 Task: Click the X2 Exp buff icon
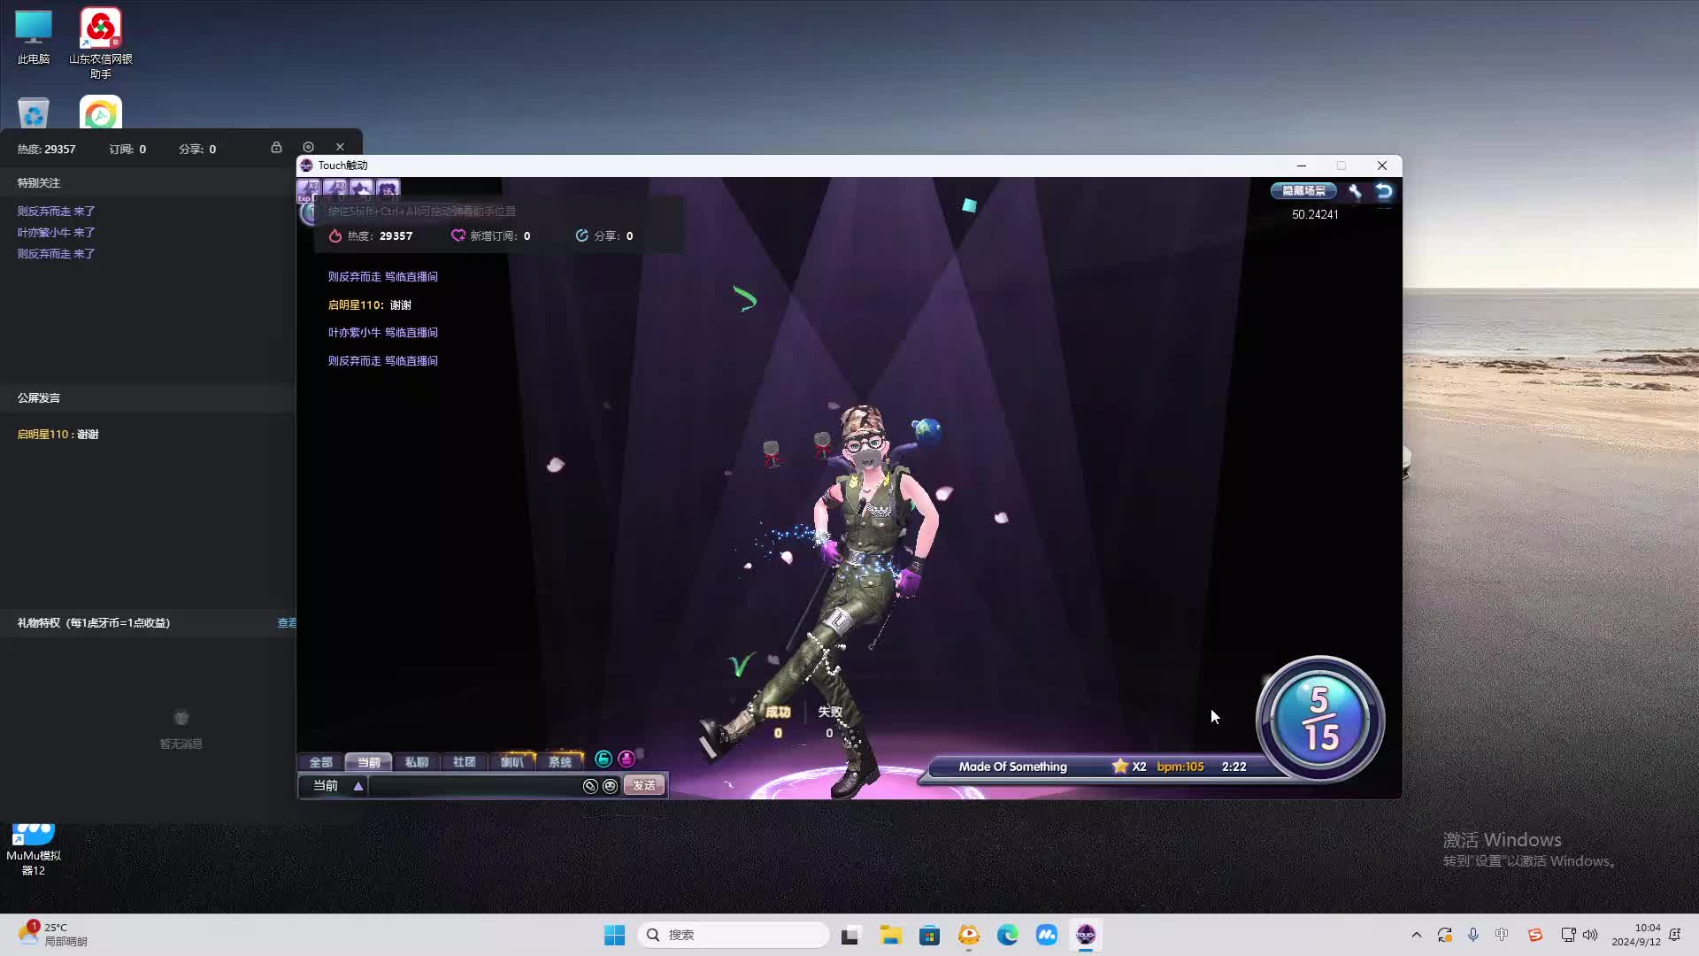click(309, 189)
